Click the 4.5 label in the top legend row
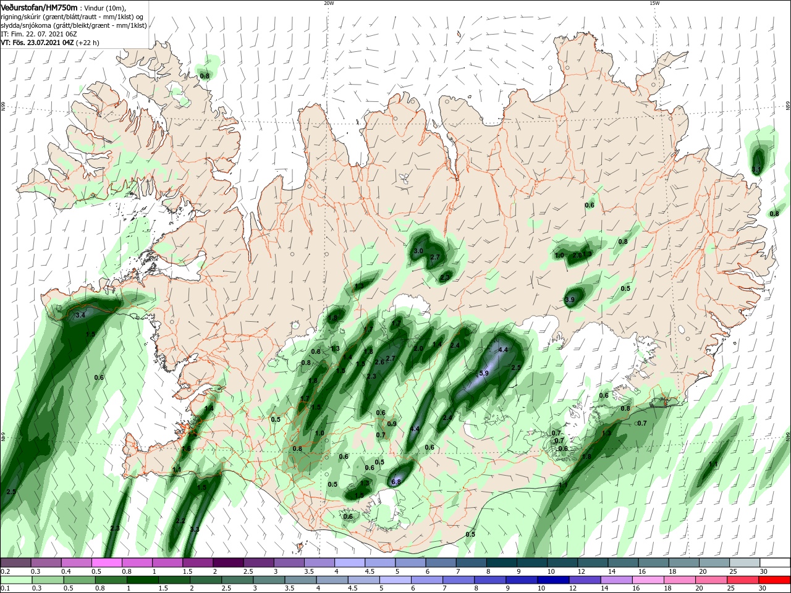The image size is (791, 593). [370, 571]
